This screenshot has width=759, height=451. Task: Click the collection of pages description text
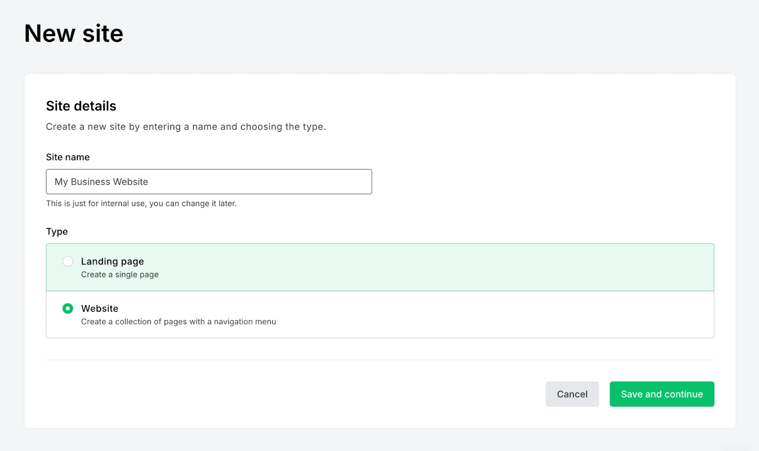click(x=178, y=322)
